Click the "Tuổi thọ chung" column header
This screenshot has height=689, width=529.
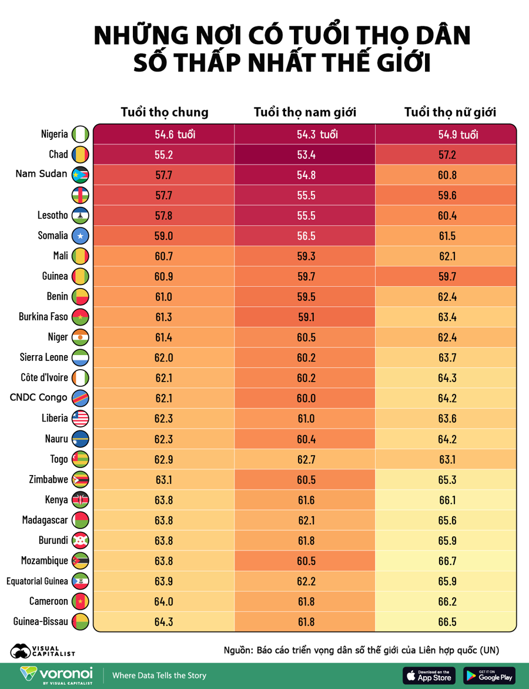tap(165, 112)
